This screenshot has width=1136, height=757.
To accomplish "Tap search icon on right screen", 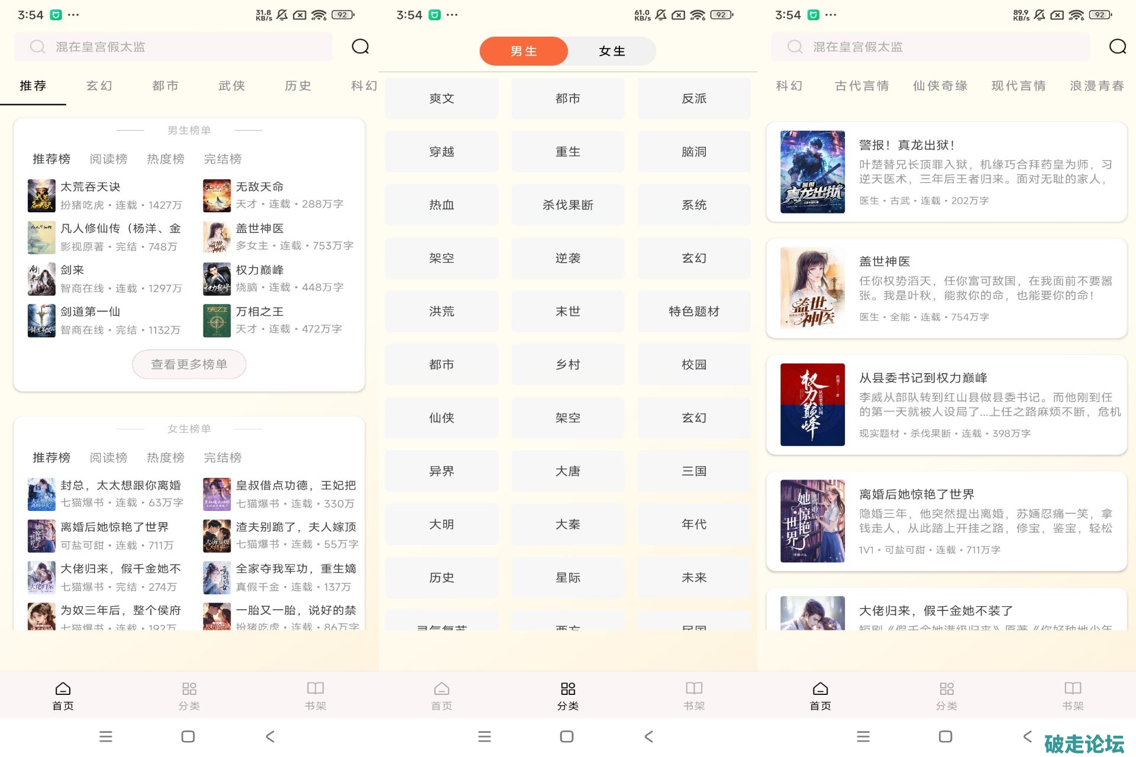I will click(x=1117, y=47).
